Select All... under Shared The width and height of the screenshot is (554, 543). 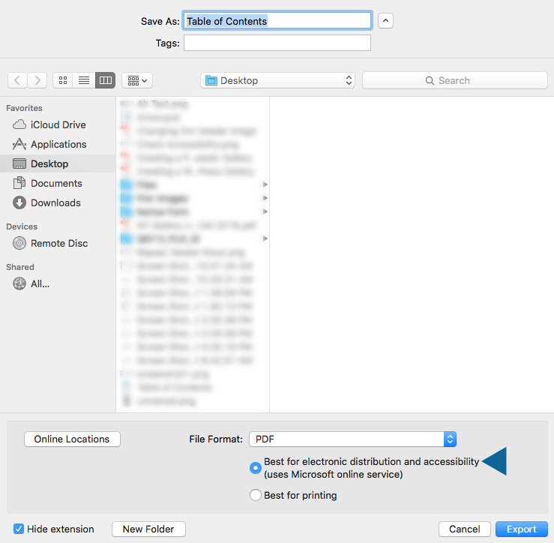click(58, 283)
